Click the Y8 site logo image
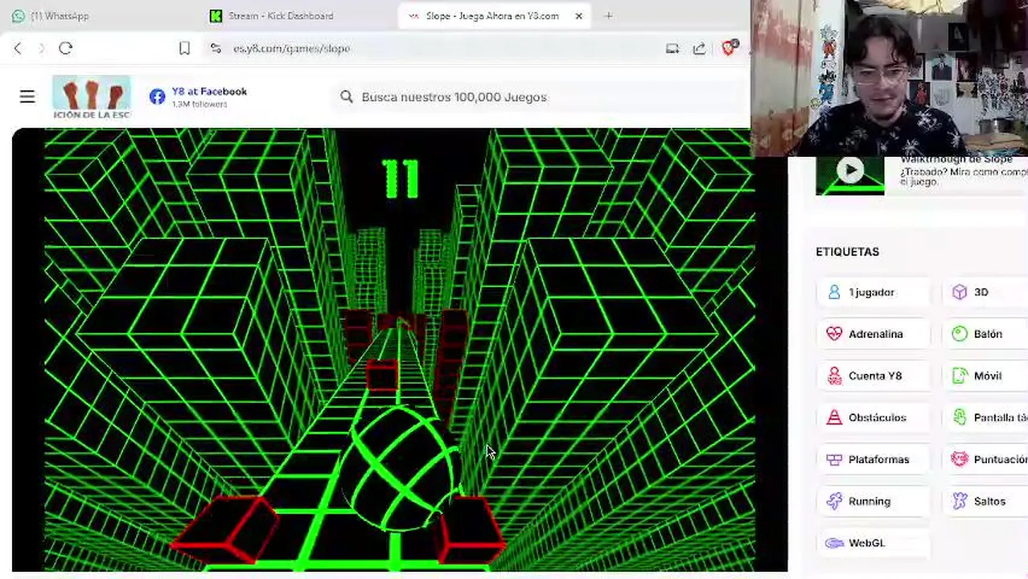This screenshot has width=1028, height=579. click(92, 97)
